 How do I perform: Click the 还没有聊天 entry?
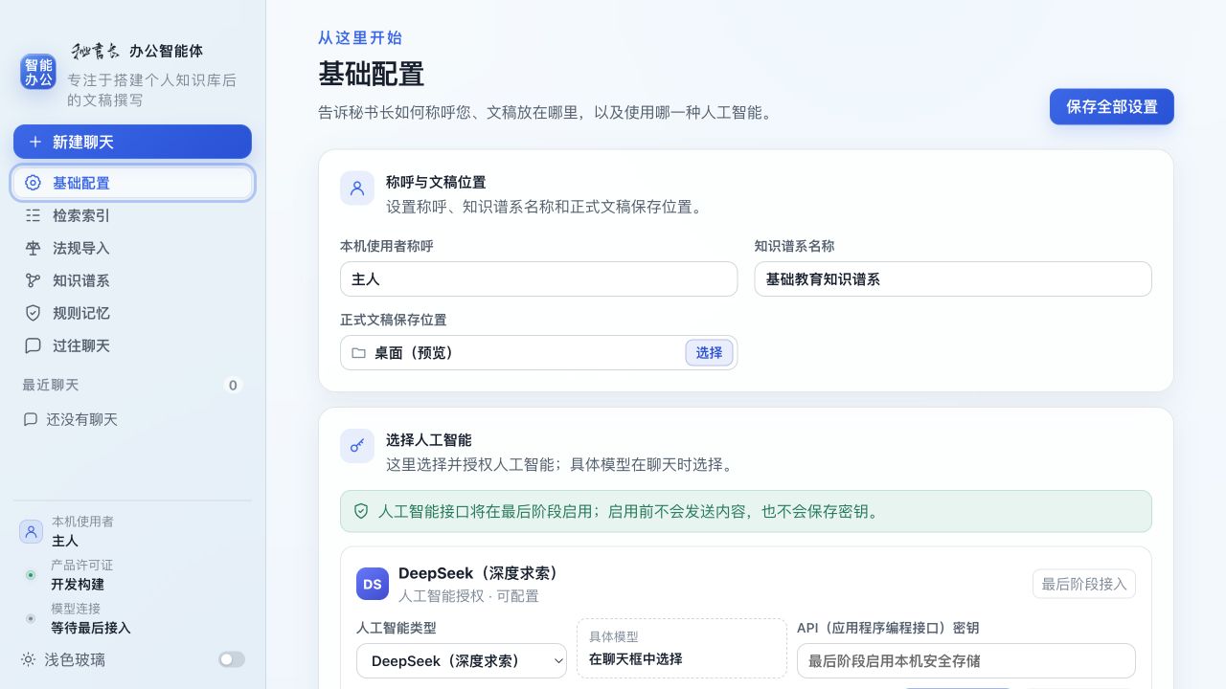(132, 419)
